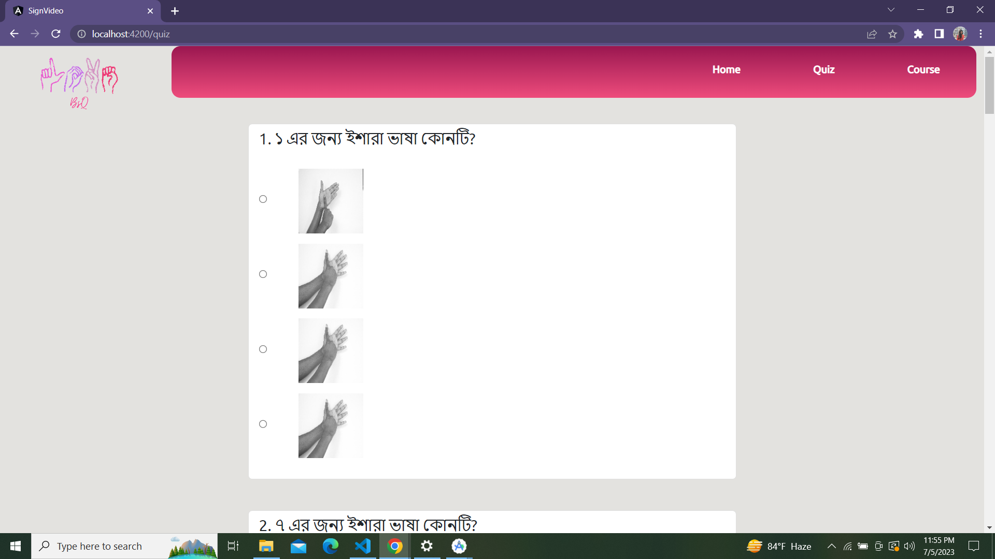
Task: Select the second answer option for question 1
Action: (x=263, y=274)
